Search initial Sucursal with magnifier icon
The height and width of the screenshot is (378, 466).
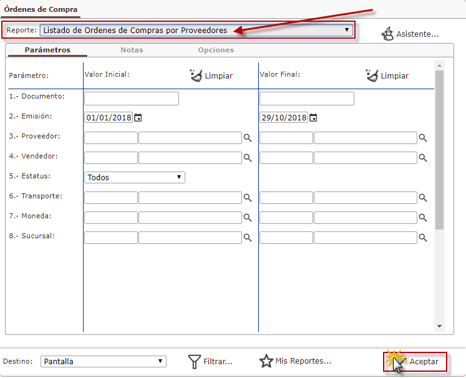(x=248, y=238)
